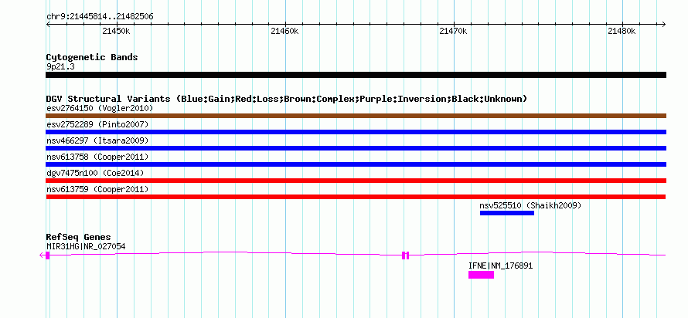Select the short blue nsv525510 gain bar
The width and height of the screenshot is (688, 318).
[507, 213]
